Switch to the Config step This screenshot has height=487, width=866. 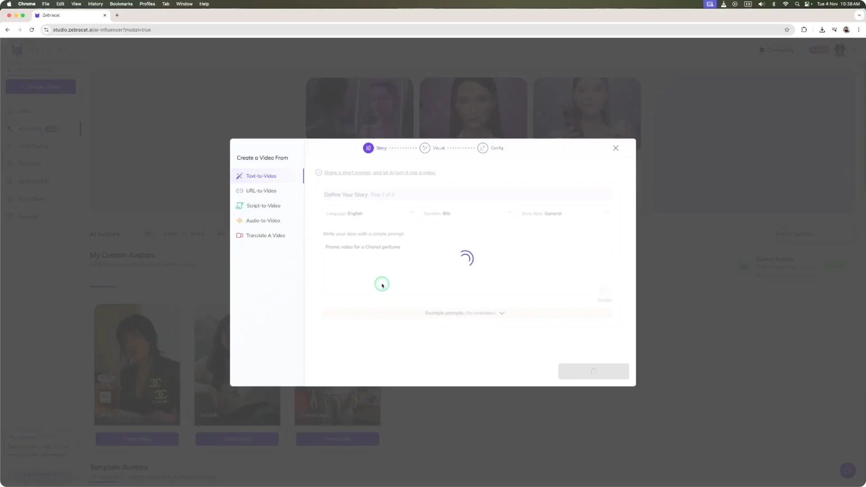point(490,148)
